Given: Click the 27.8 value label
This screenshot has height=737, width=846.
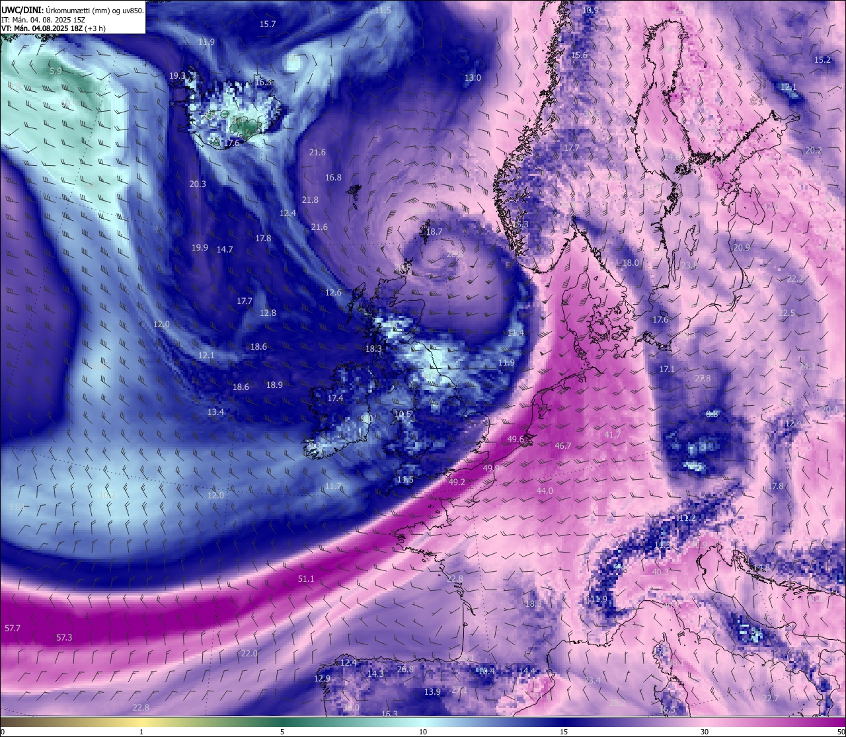Looking at the screenshot, I should tap(703, 378).
